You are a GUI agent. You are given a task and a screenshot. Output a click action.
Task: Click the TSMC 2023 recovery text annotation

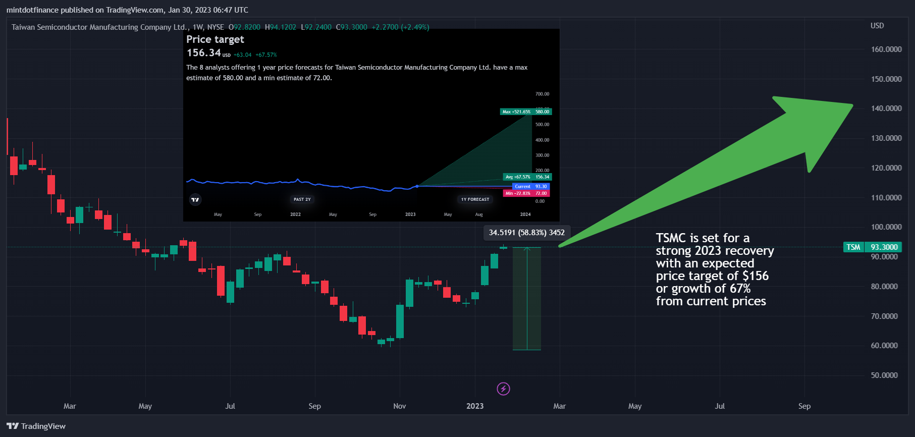click(715, 269)
